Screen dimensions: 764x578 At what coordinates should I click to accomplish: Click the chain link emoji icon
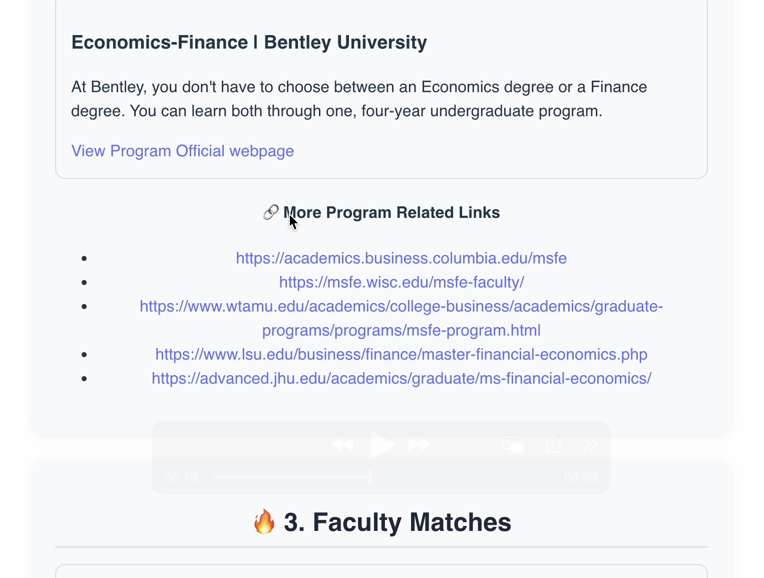[x=270, y=212]
